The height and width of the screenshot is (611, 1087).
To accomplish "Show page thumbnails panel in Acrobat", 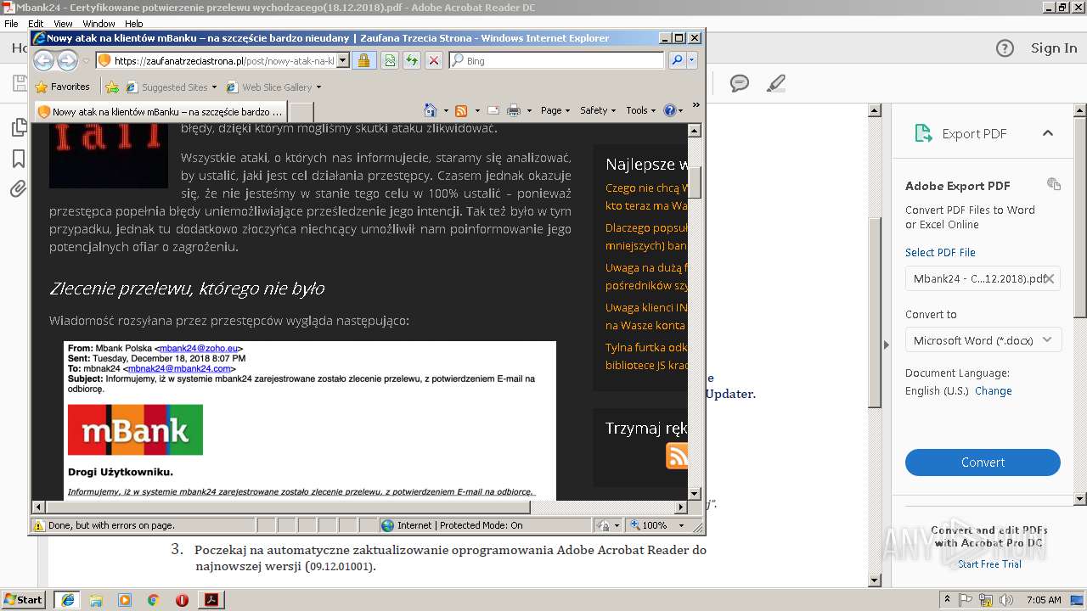I will pyautogui.click(x=19, y=128).
